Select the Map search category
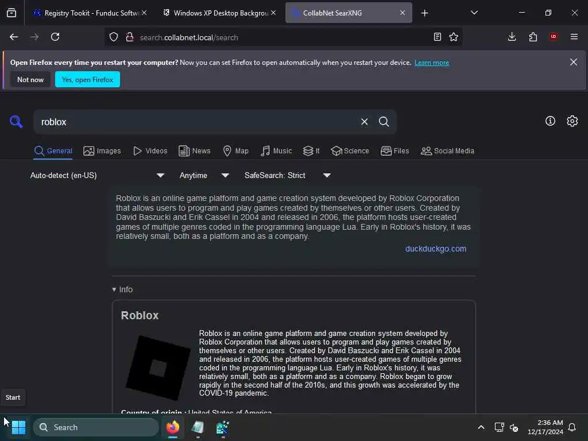 pyautogui.click(x=235, y=151)
